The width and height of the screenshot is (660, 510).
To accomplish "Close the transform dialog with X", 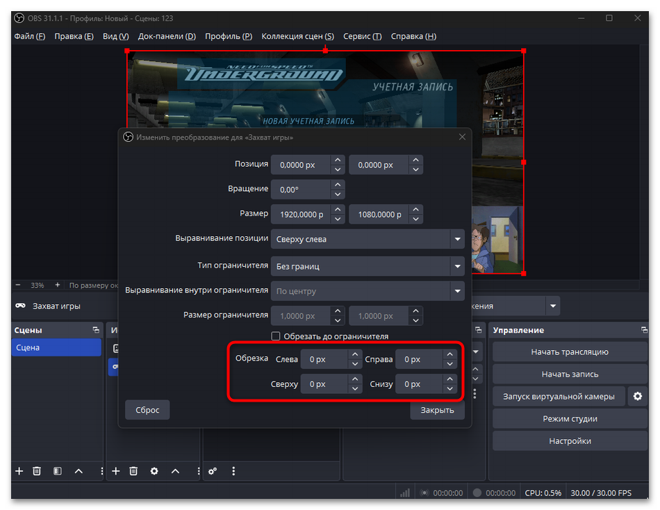I will click(x=462, y=137).
